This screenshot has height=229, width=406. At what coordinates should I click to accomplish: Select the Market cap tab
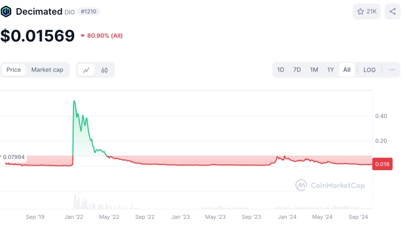point(47,70)
